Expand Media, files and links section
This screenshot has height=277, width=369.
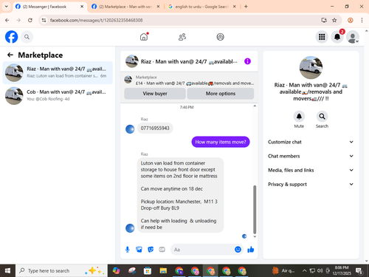coord(311,170)
